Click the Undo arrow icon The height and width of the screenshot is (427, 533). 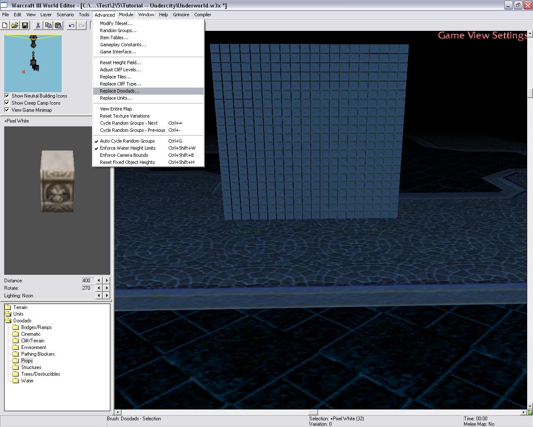pyautogui.click(x=72, y=25)
